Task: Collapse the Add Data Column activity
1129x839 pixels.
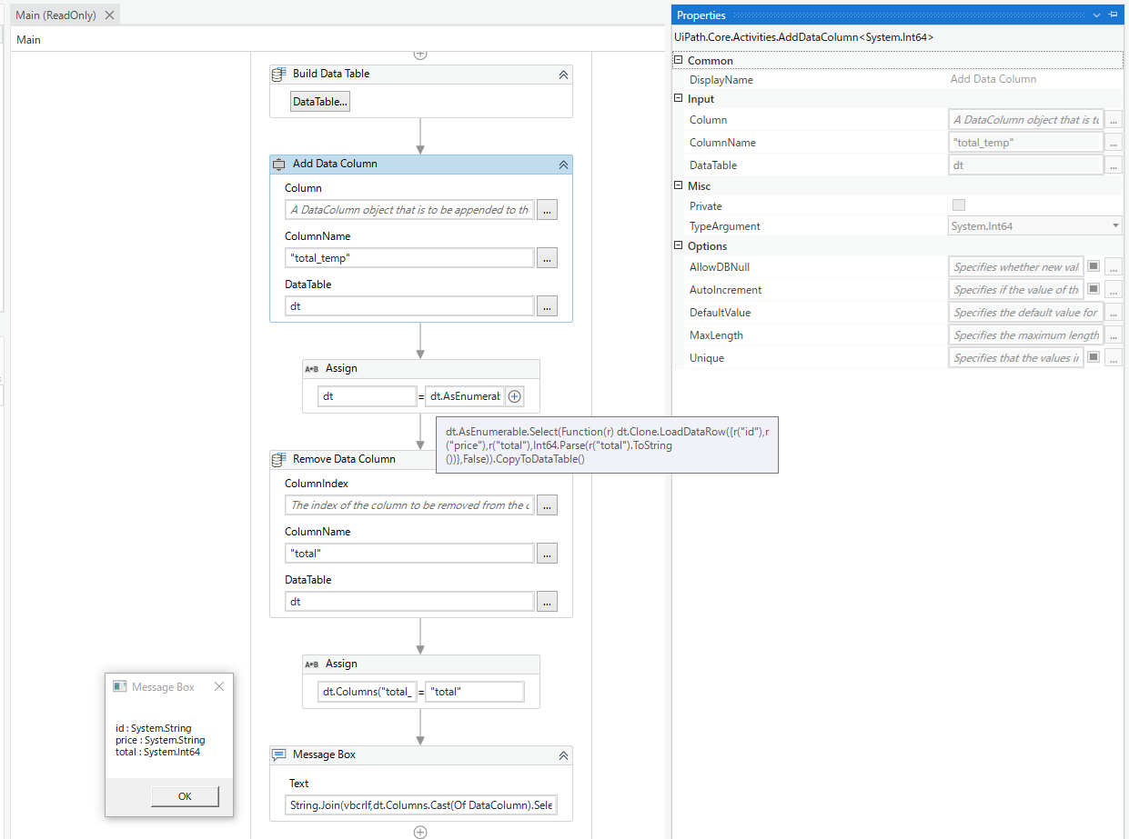Action: [x=563, y=165]
